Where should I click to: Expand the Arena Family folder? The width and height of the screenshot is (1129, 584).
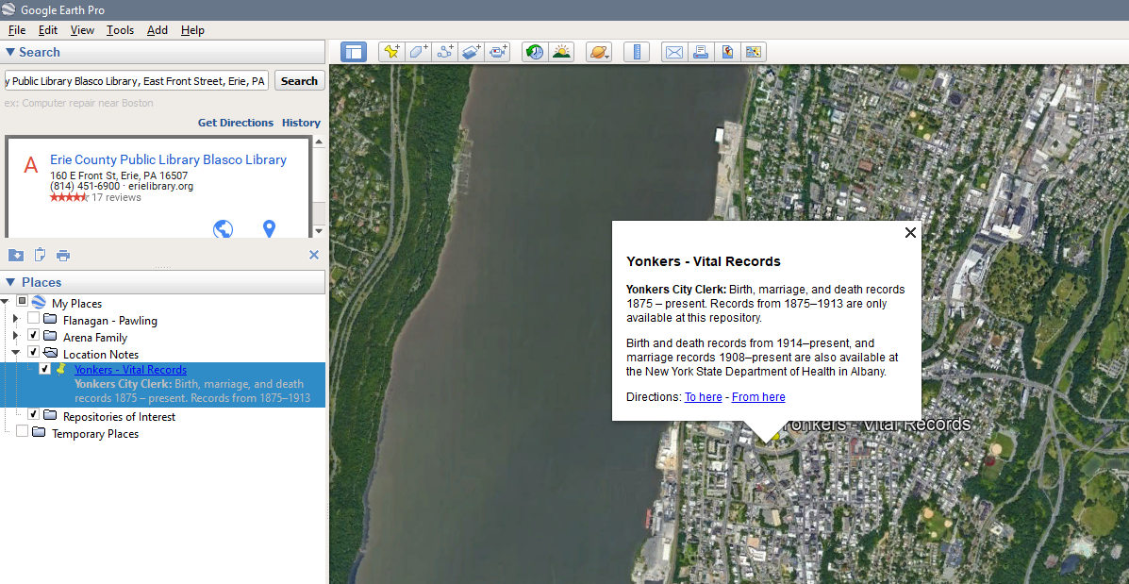point(15,337)
